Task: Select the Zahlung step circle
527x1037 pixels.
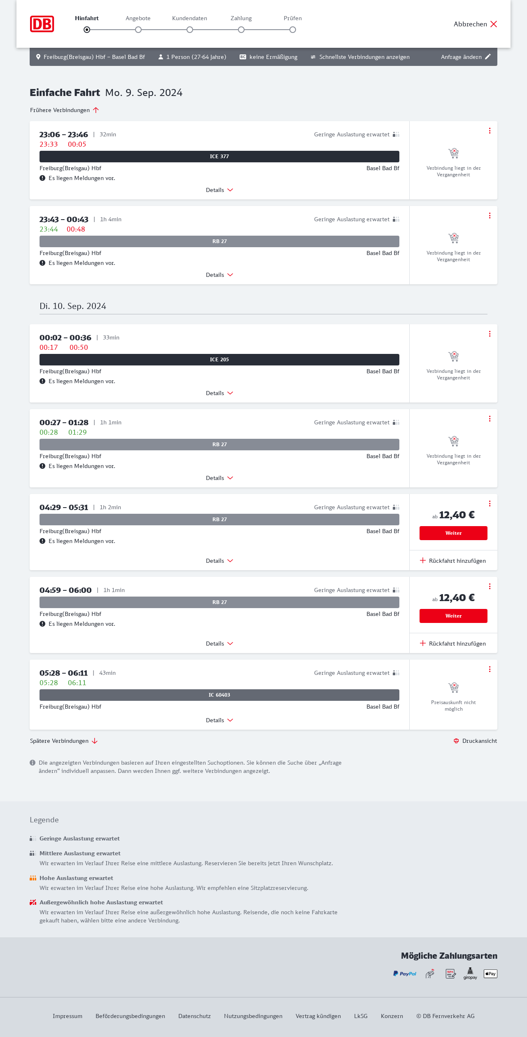Action: coord(241,30)
